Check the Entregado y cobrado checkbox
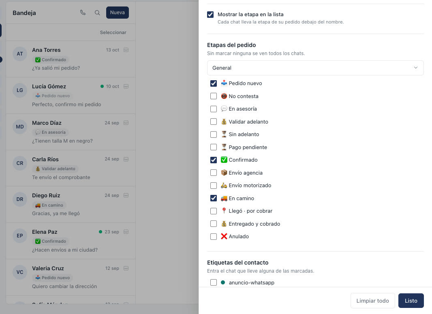The height and width of the screenshot is (314, 432). pos(214,224)
